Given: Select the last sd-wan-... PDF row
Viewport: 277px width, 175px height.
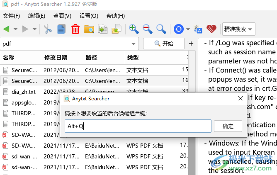Looking at the screenshot, I should 94,167.
